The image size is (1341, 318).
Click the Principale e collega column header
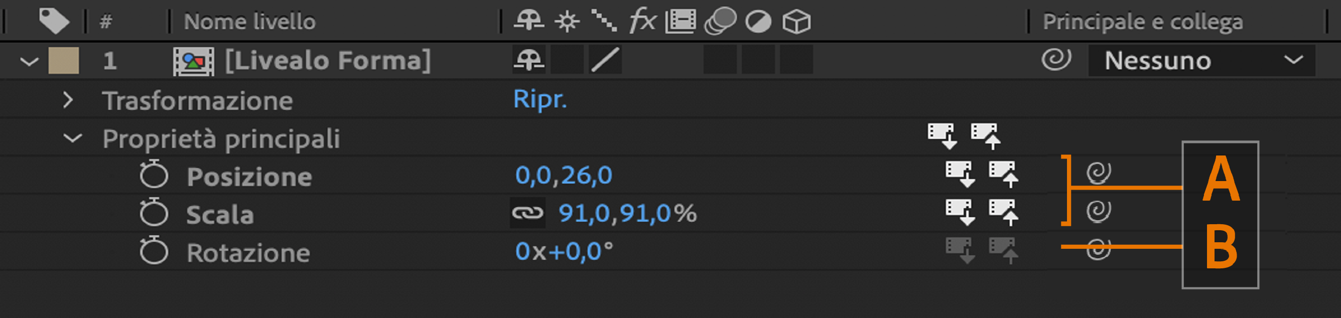(1142, 22)
